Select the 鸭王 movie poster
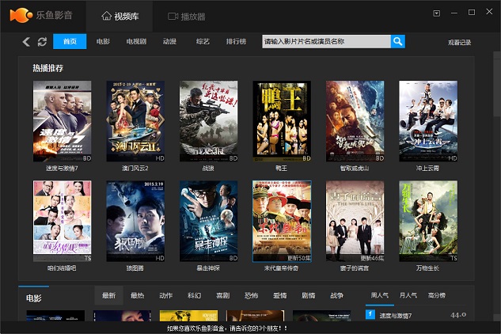The height and width of the screenshot is (334, 501). point(282,122)
